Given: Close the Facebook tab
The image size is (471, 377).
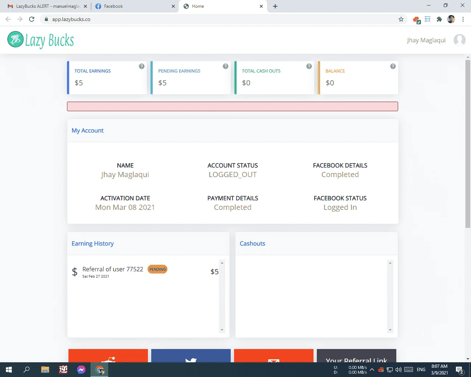Looking at the screenshot, I should tap(174, 6).
